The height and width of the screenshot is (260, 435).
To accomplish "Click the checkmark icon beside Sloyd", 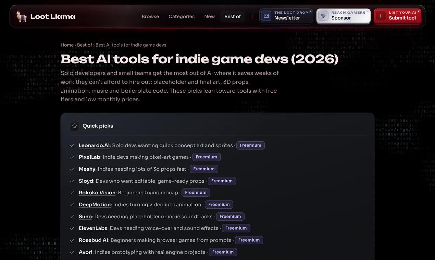I will (72, 181).
